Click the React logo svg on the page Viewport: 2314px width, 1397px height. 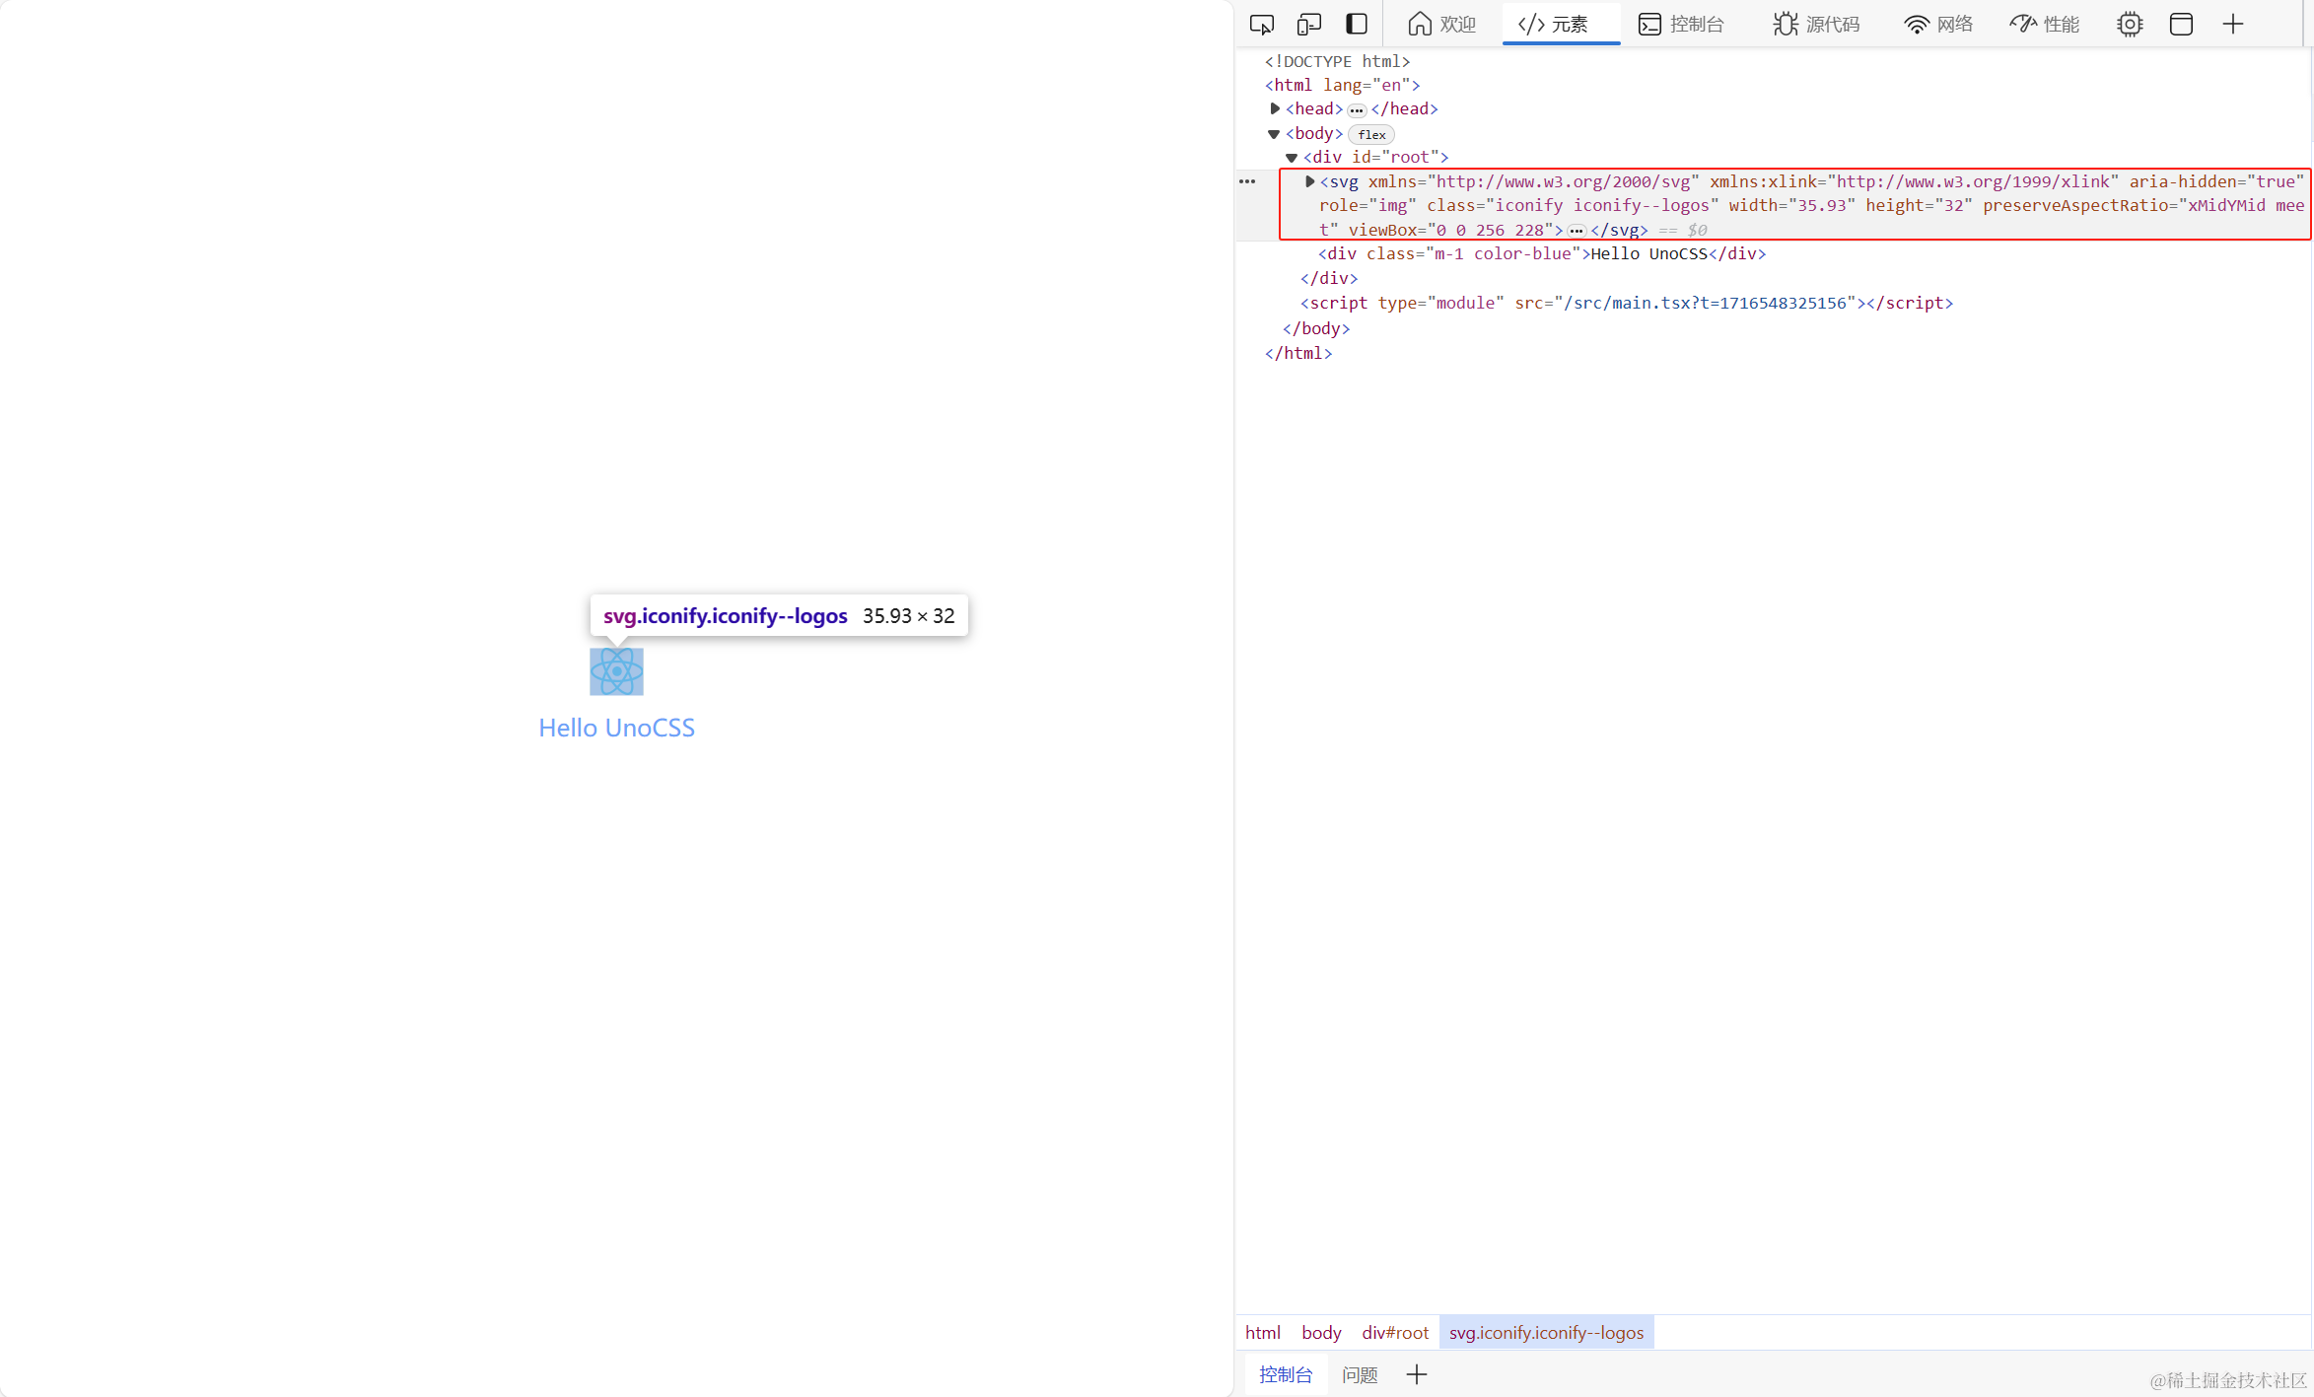(616, 671)
